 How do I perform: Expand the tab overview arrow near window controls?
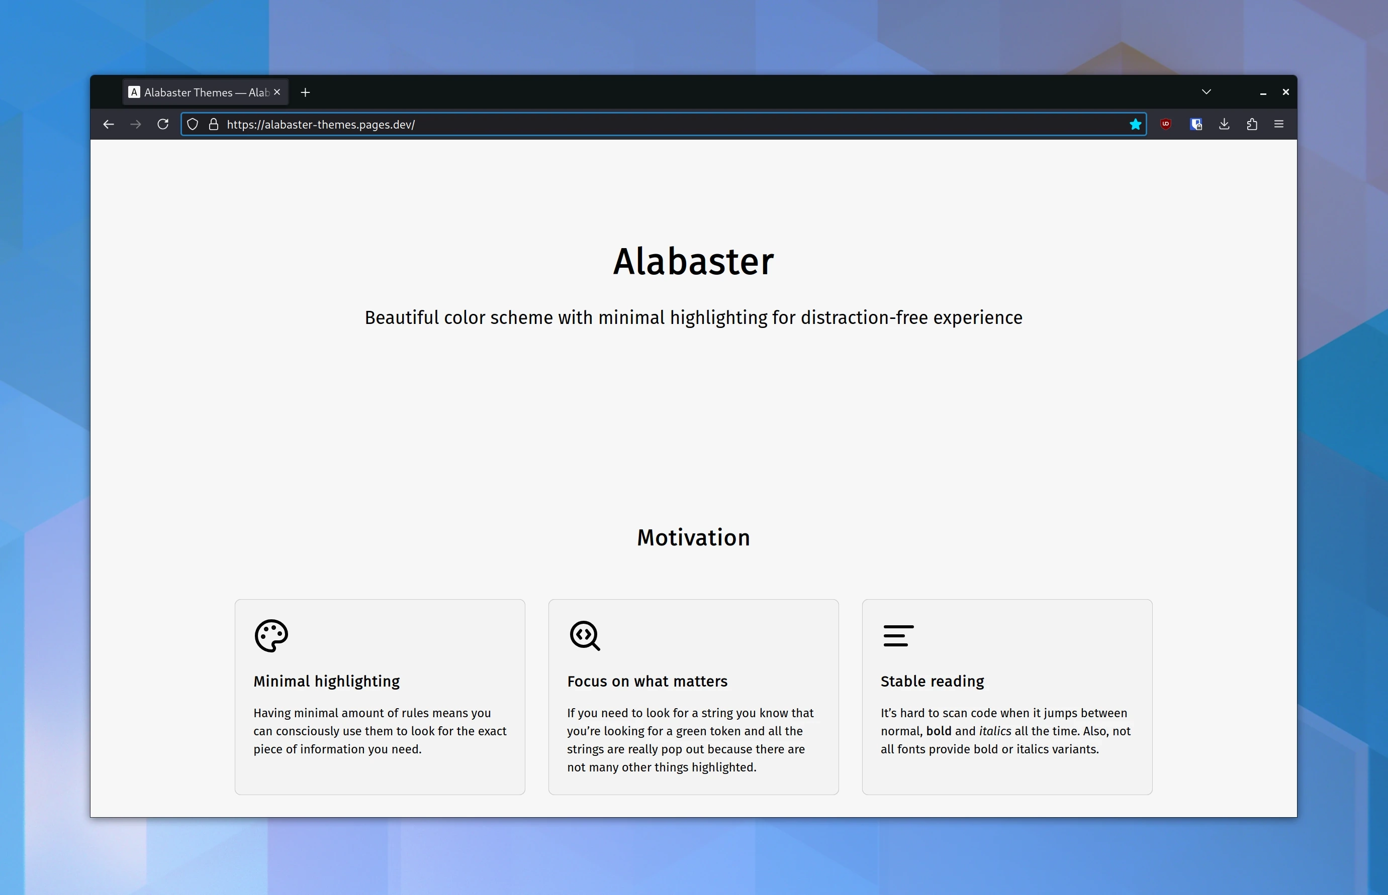point(1206,92)
